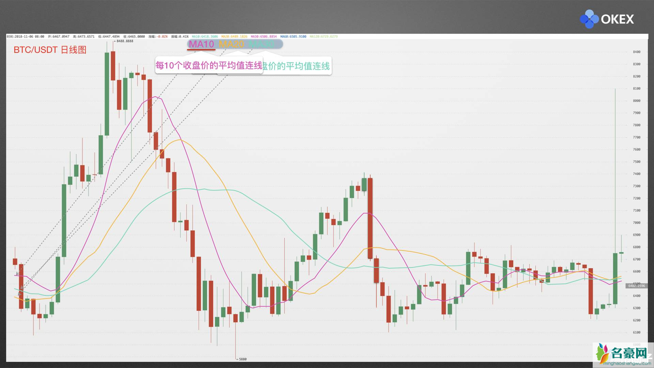Click the 8400 price axis label
The width and height of the screenshot is (654, 368).
point(636,52)
